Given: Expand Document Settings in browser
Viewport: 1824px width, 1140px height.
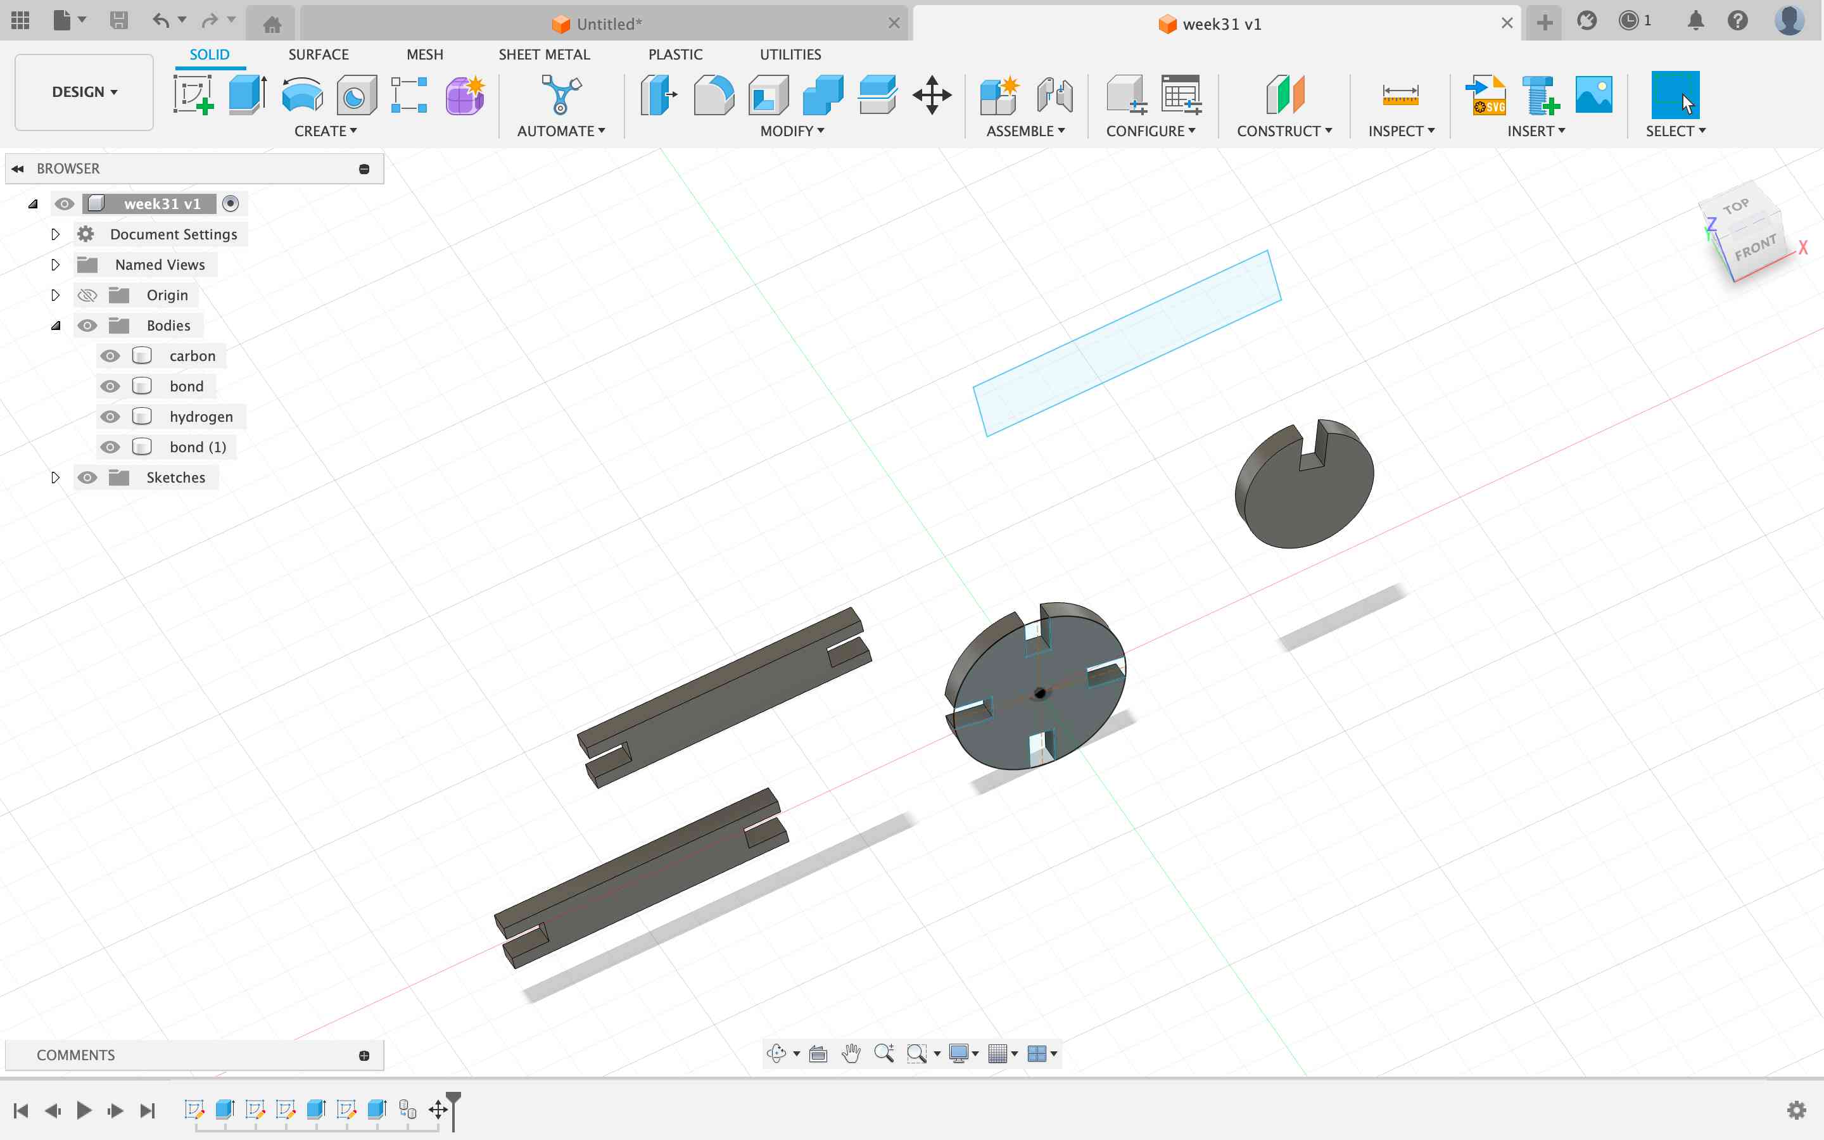Looking at the screenshot, I should (53, 234).
